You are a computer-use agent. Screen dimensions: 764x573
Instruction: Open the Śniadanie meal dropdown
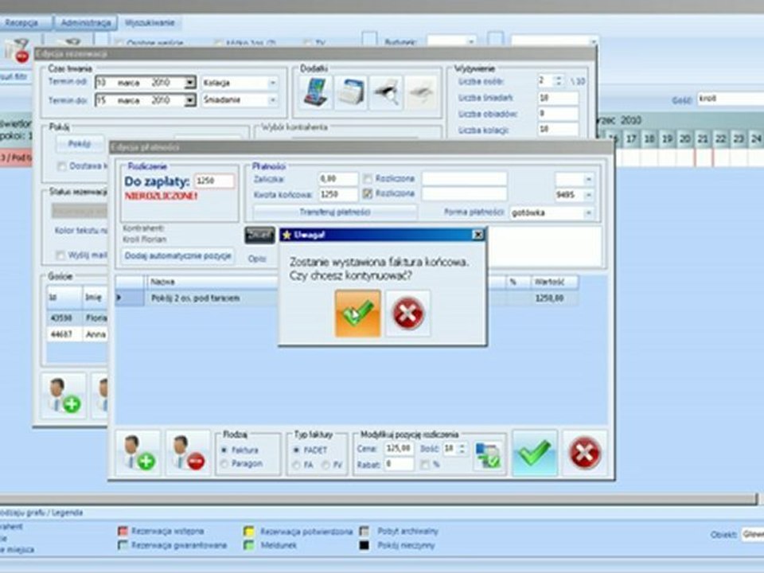click(273, 100)
